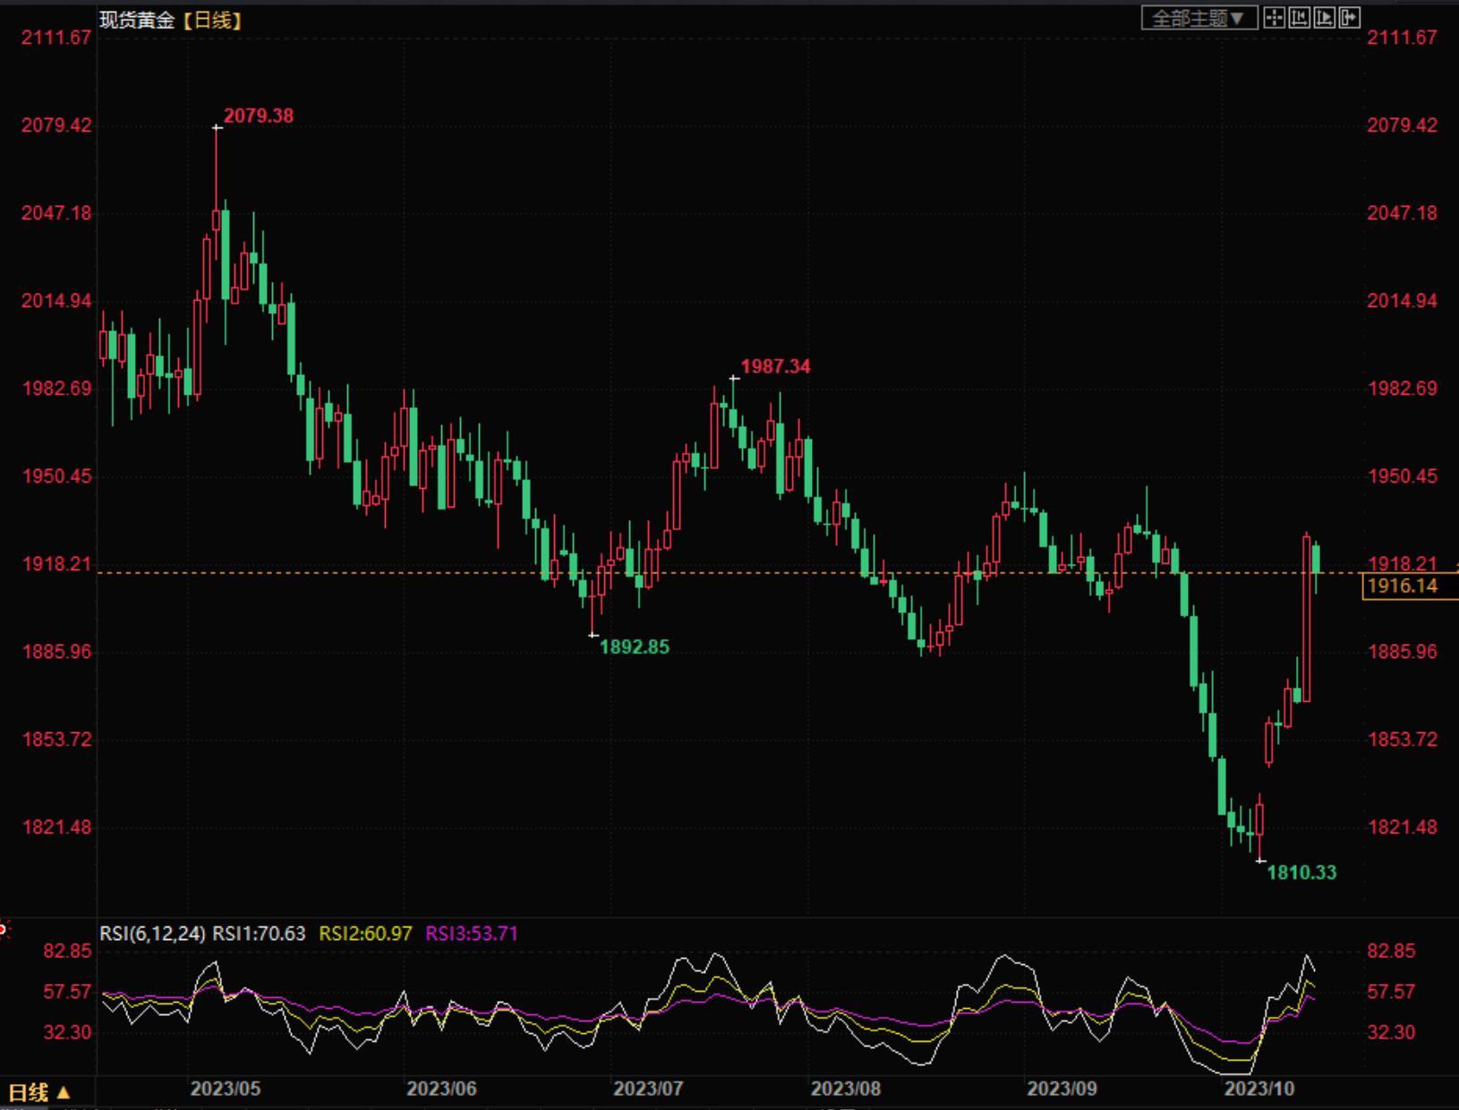
Task: Expand the 日线 period selector arrow
Action: pyautogui.click(x=63, y=1092)
